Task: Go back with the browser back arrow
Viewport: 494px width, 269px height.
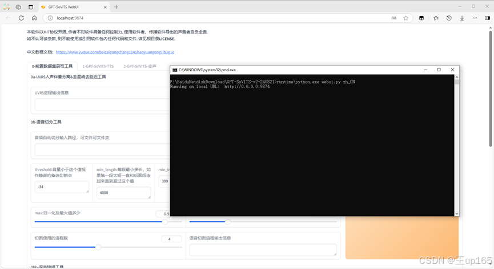Action: [8, 18]
